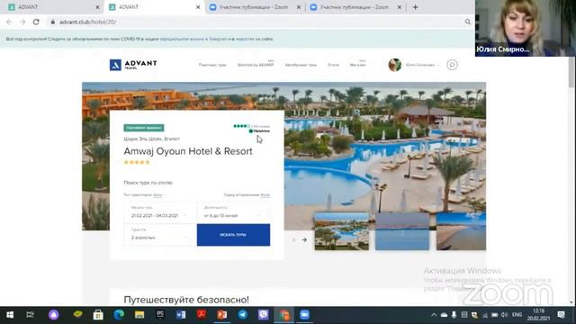Open the tourists dropdown showing 2 adults
The width and height of the screenshot is (576, 324).
(x=160, y=235)
